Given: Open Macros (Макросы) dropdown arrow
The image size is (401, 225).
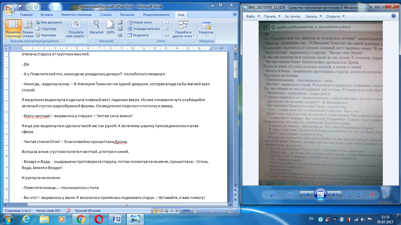Looking at the screenshot, I should pyautogui.click(x=206, y=36).
